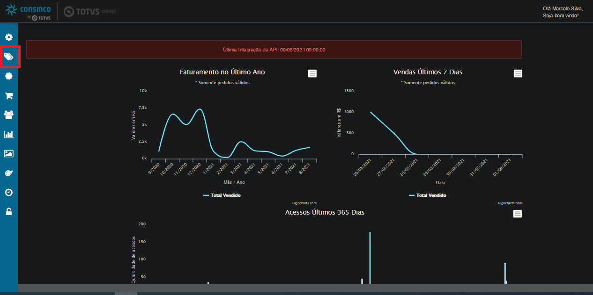Open Highcharts.com link below Faturamento chart

pos(304,203)
